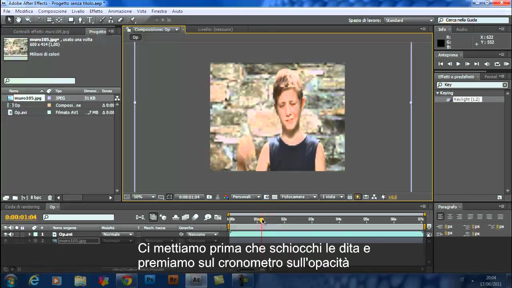Click the delete trash icon in Project panel
This screenshot has height=288, width=512.
click(50, 198)
